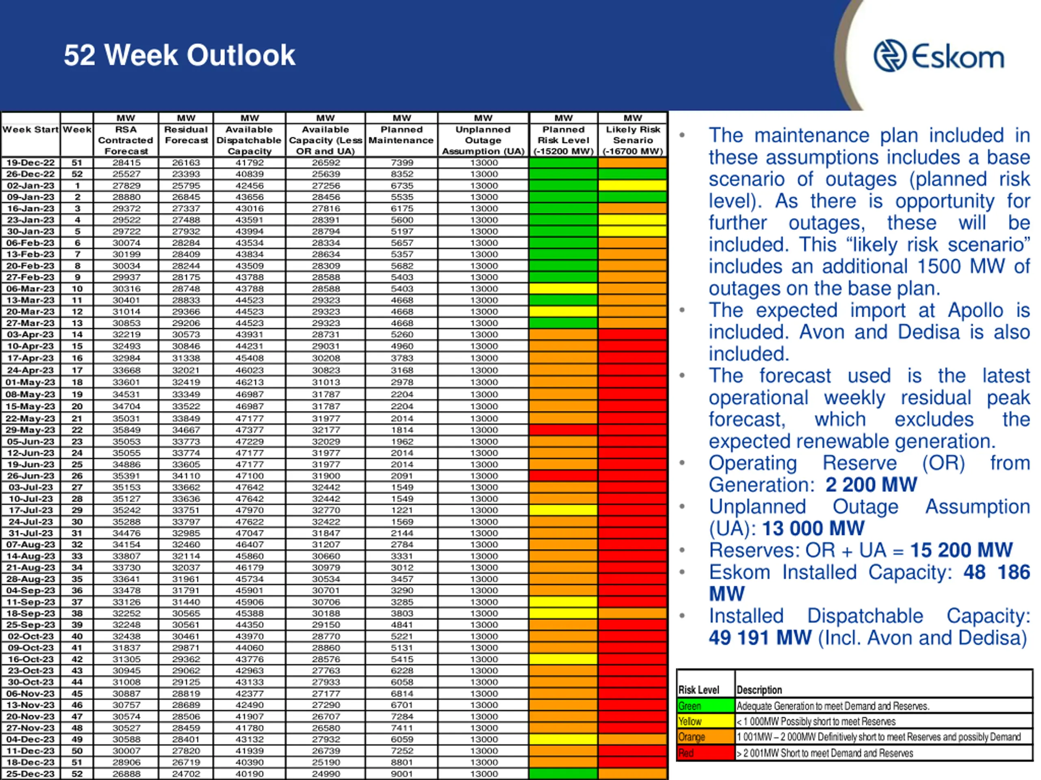
Task: Click the planned maintenance value 1221
Action: (402, 510)
